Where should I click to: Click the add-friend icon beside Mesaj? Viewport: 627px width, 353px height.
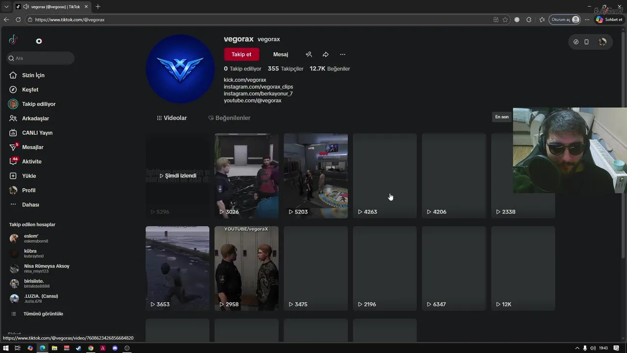(309, 54)
